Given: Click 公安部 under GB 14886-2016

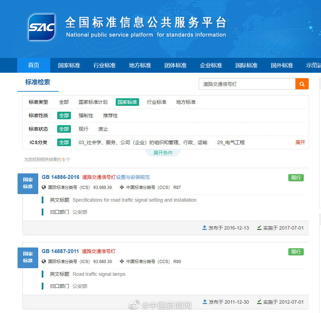Looking at the screenshot, I should (x=80, y=212).
